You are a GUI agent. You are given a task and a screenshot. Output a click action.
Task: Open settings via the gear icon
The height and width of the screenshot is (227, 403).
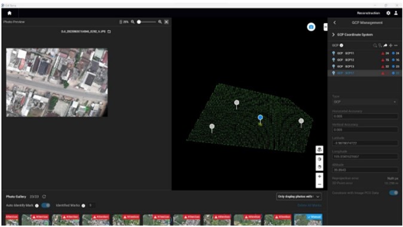(x=388, y=13)
